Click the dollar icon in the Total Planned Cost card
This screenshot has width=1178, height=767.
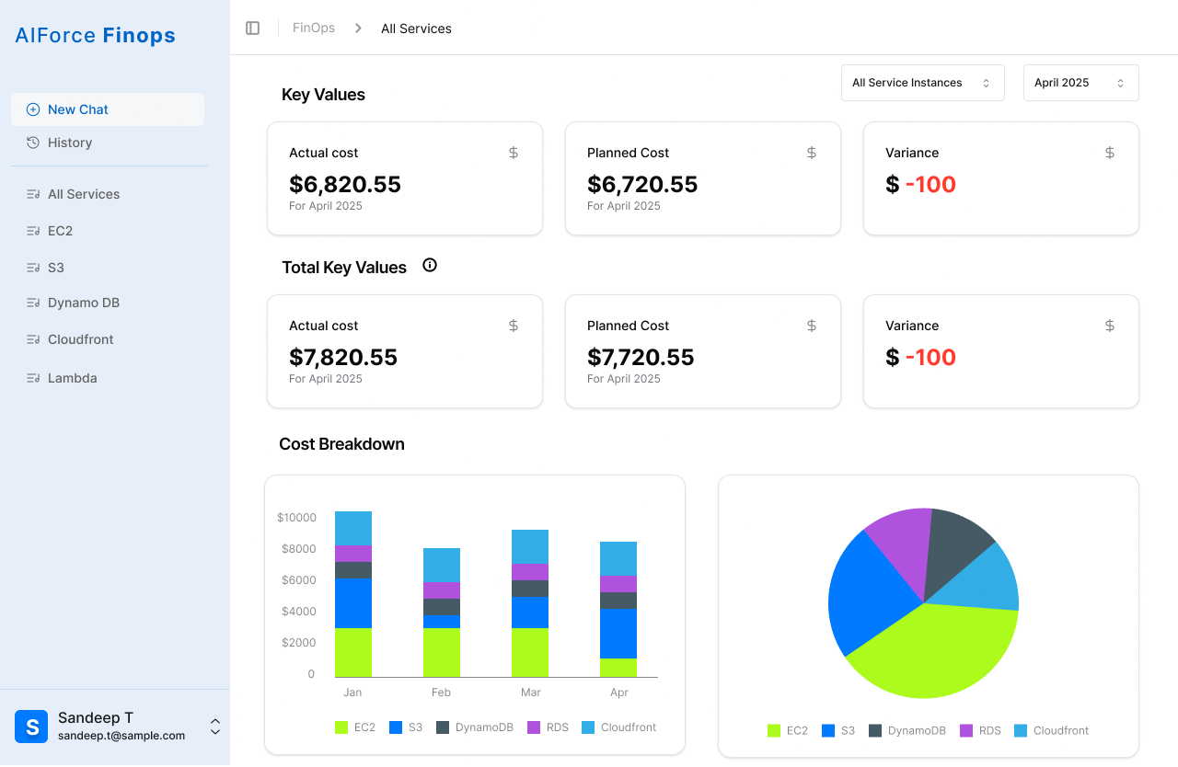coord(812,326)
